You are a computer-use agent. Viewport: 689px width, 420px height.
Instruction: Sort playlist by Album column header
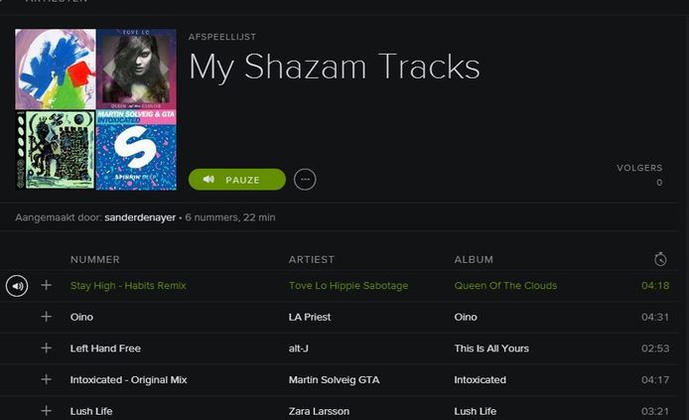474,260
